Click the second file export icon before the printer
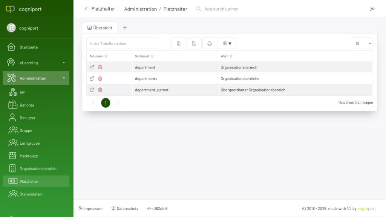The height and width of the screenshot is (217, 386). [194, 43]
